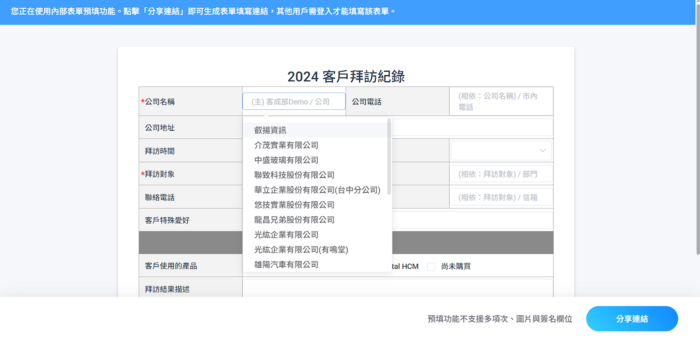
Task: Click the 分享連結 button
Action: (632, 319)
